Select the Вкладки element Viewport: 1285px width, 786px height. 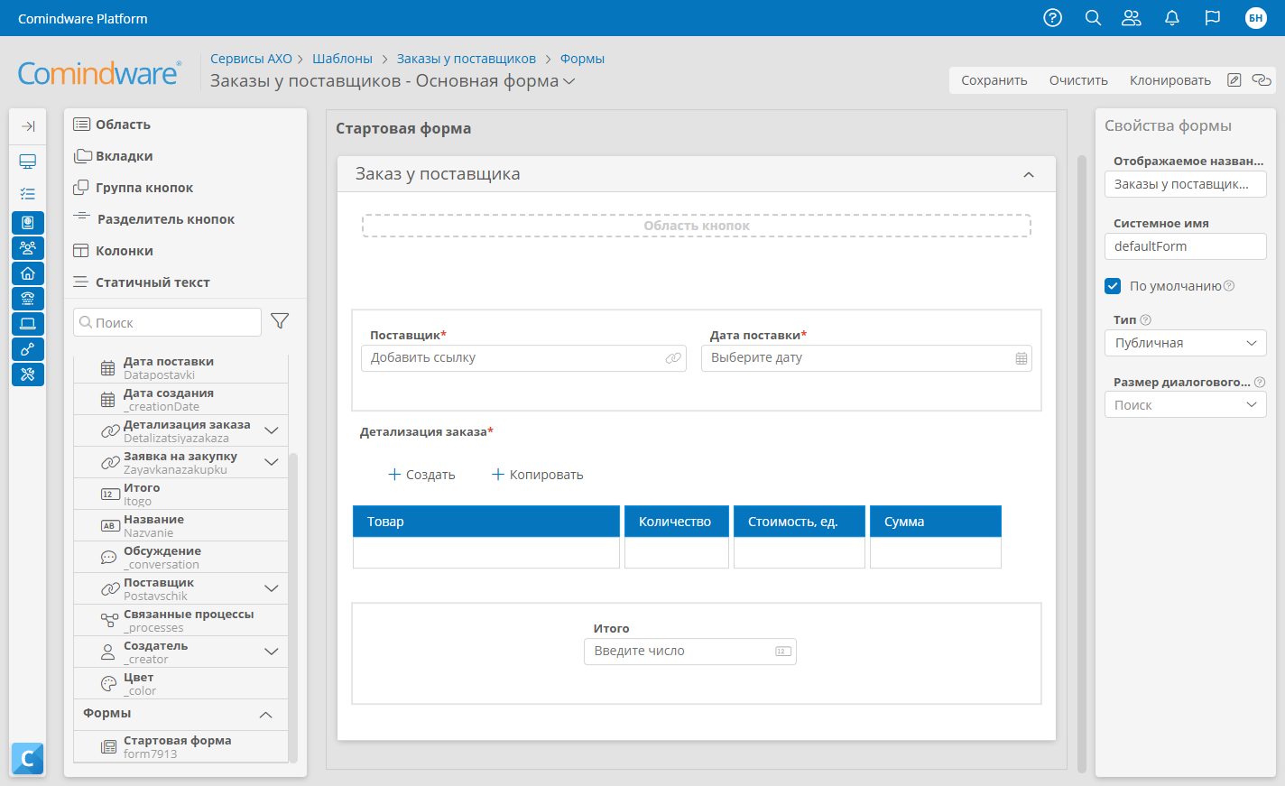tap(113, 156)
